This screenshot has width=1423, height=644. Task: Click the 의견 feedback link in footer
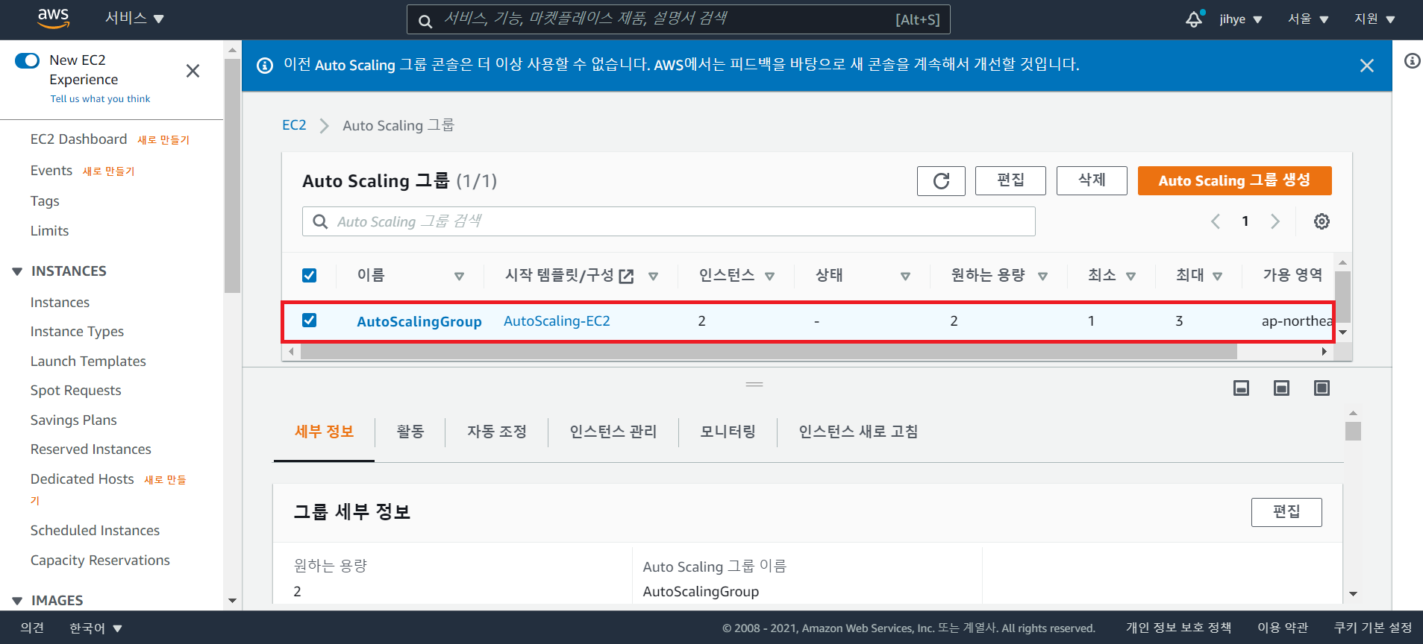[32, 628]
